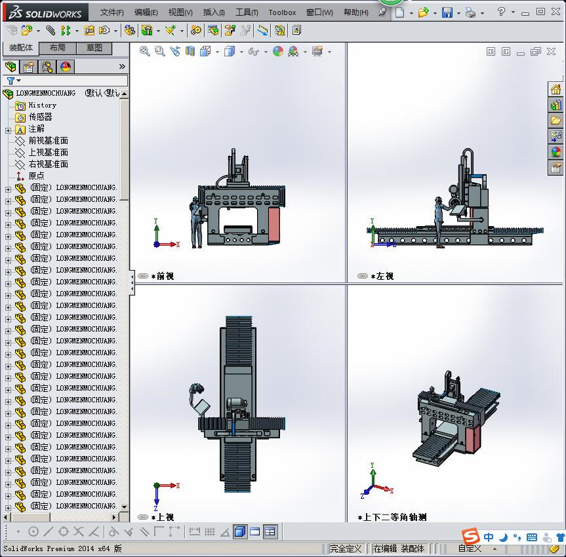Screen dimensions: 566x557
Task: Select 前视基准面 plane in tree
Action: (49, 141)
